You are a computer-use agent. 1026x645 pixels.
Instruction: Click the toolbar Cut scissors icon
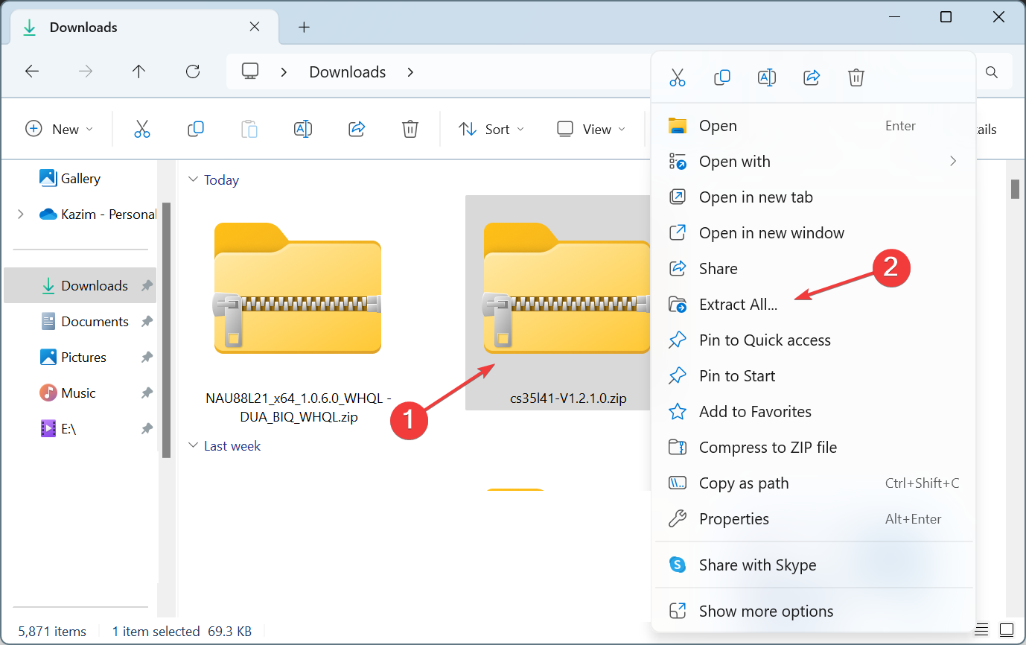click(x=142, y=129)
